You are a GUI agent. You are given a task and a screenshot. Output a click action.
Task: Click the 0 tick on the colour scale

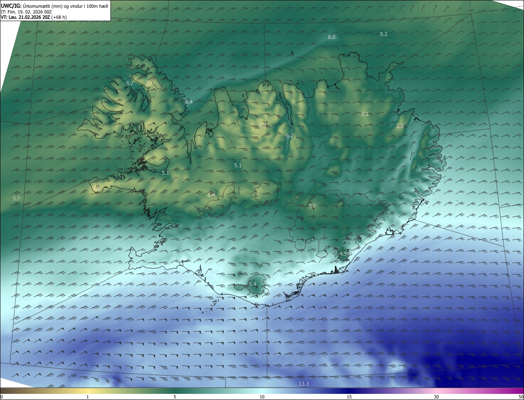[2, 397]
